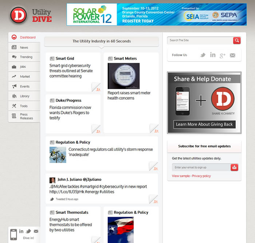Click the red search magnifier button
Image resolution: width=255 pixels, height=243 pixels.
237,40
